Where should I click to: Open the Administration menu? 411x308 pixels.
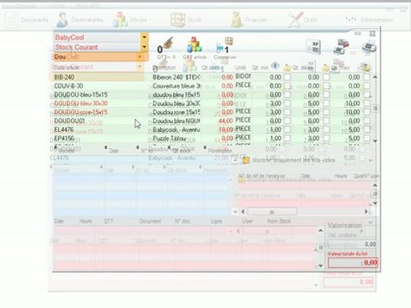(x=370, y=20)
